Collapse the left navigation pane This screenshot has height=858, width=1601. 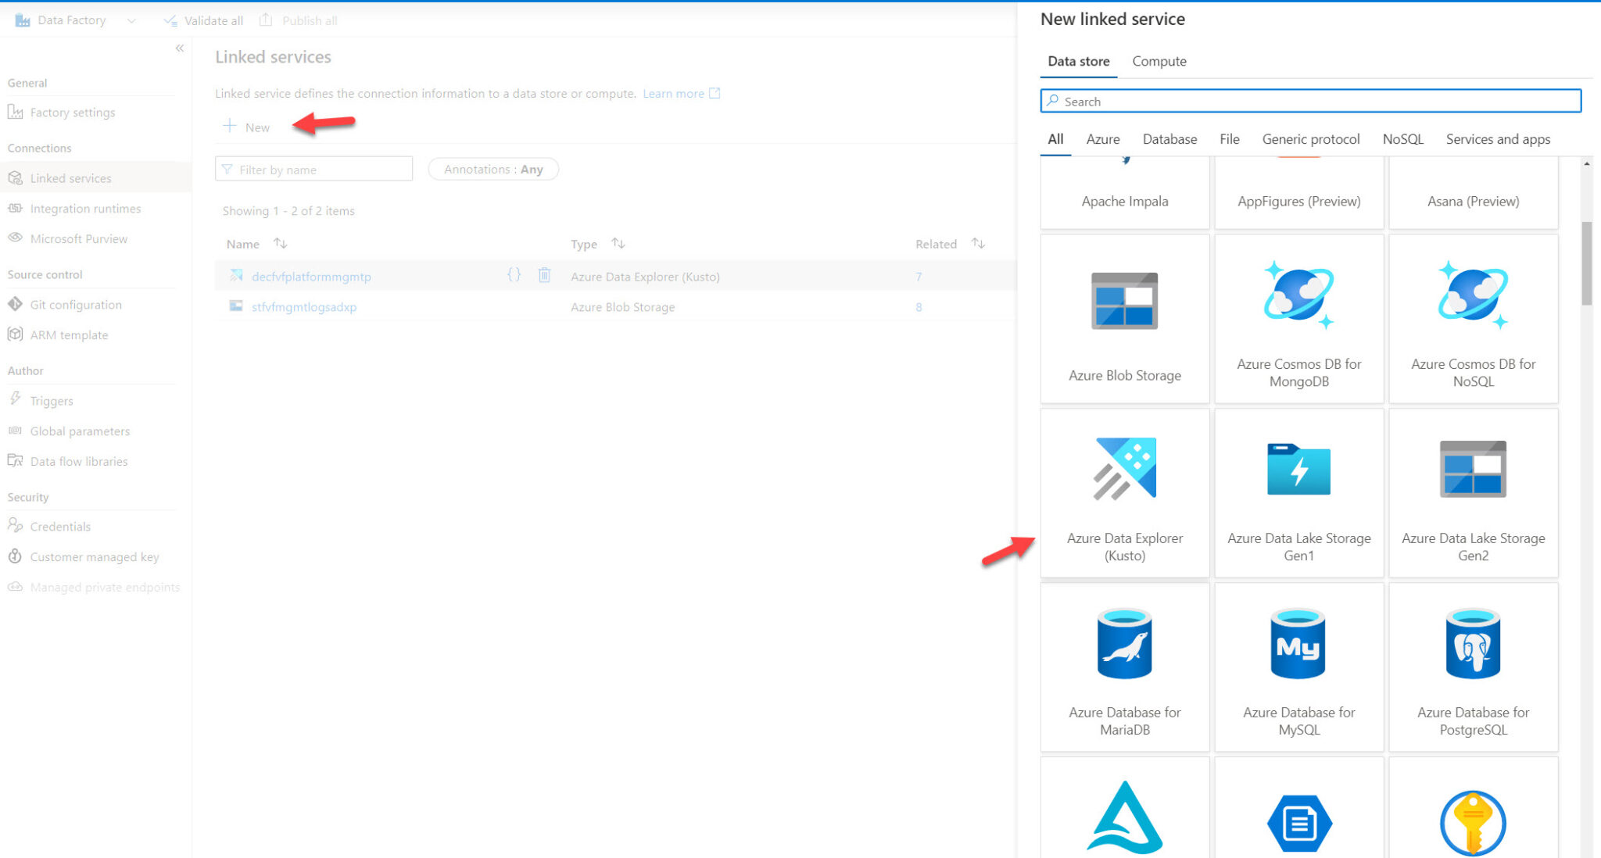click(x=180, y=48)
